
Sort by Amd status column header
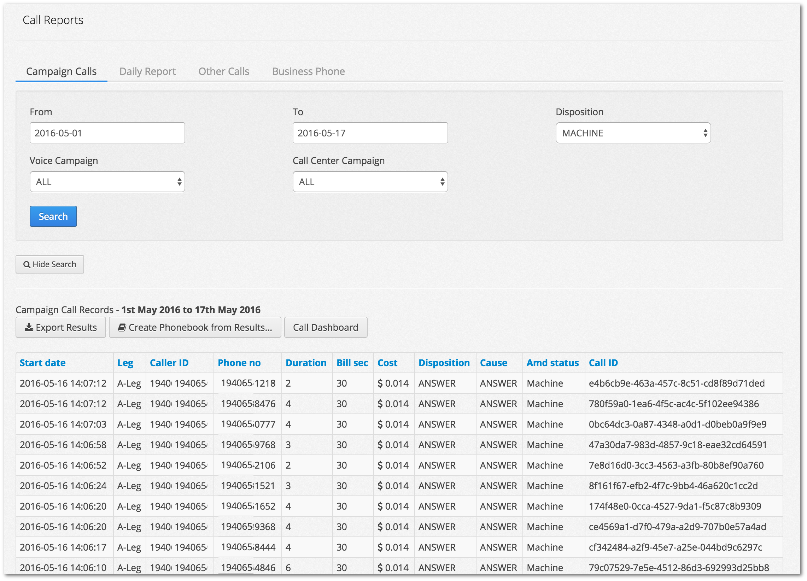(x=552, y=363)
